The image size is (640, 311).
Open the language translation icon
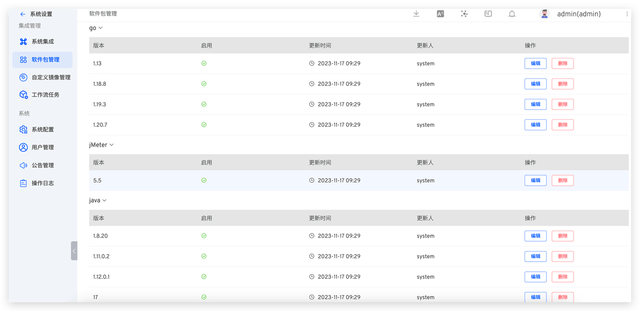click(x=440, y=14)
